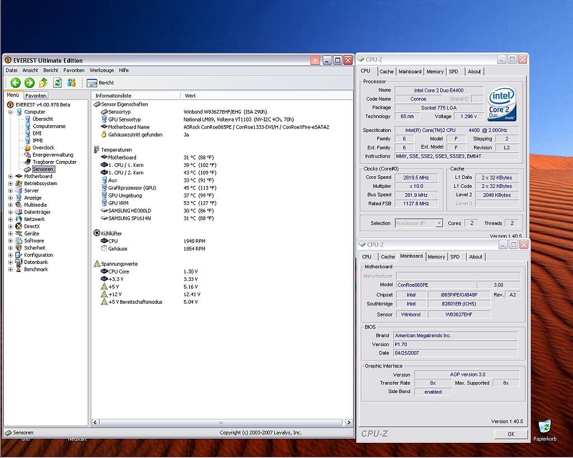Click the BIOS Version P1.70 field
Viewport: 573px width, 458px height.
coord(455,344)
